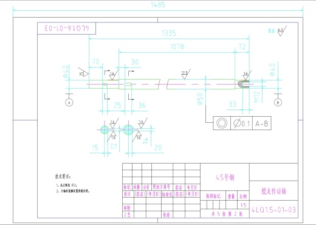Select the 72 dimension near the right end
This screenshot has width=316, height=225.
242,47
